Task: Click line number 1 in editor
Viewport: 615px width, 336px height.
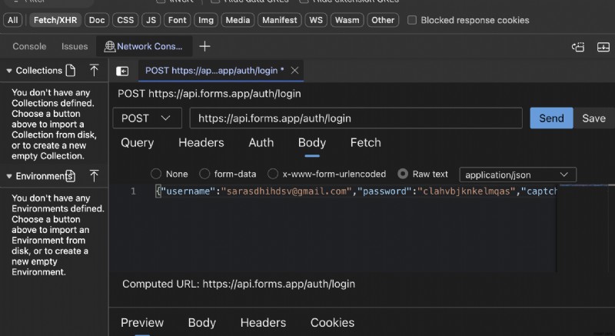Action: click(x=133, y=191)
